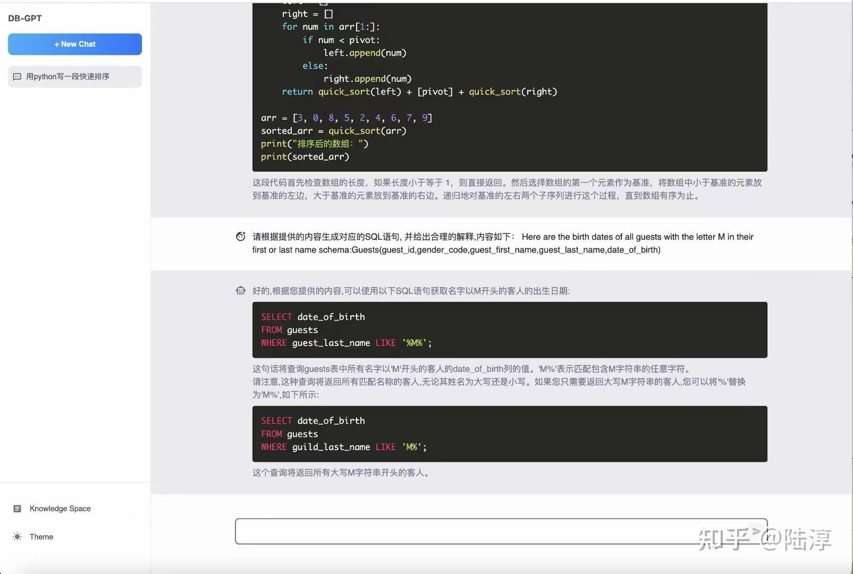Viewport: 853px width, 574px height.
Task: Click the Theme sun icon
Action: (x=16, y=537)
